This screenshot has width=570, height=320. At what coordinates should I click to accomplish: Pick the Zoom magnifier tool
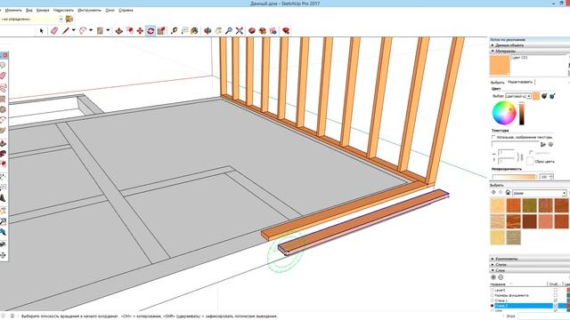pyautogui.click(x=229, y=31)
